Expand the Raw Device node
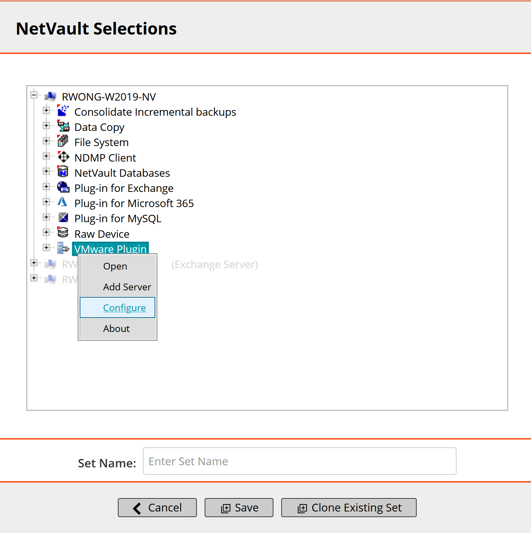531x533 pixels. (46, 232)
